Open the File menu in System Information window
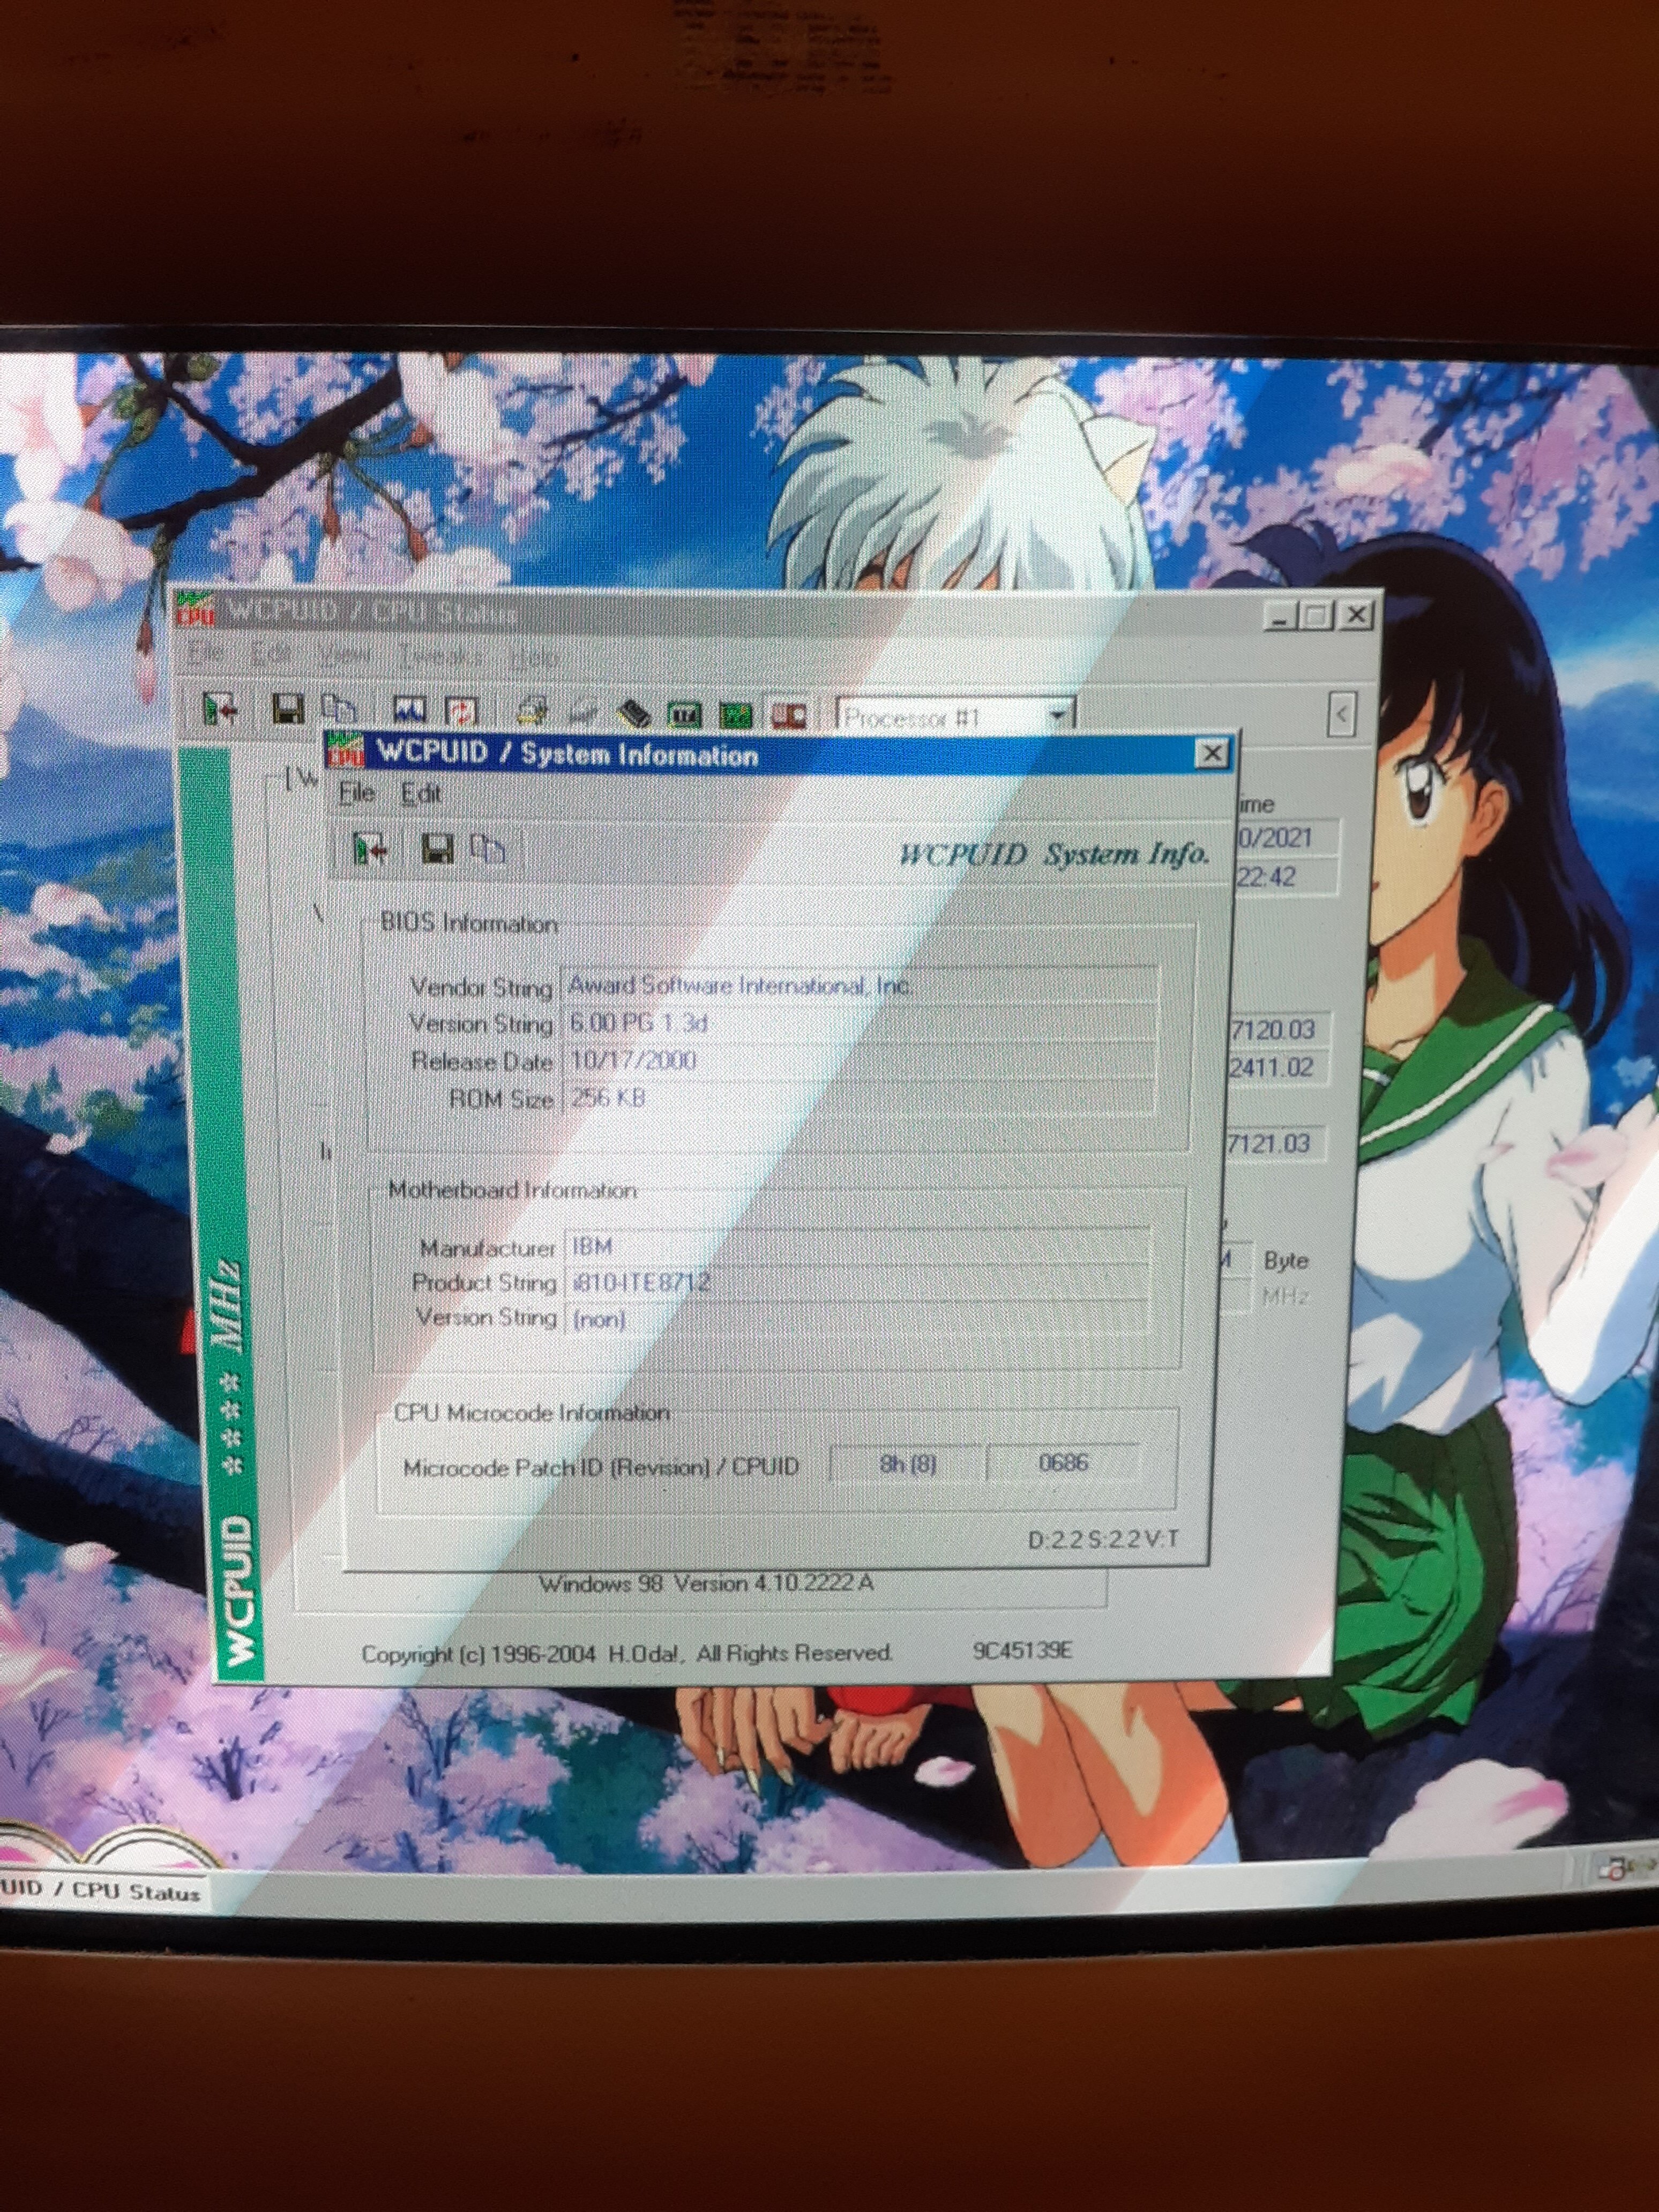Image resolution: width=1659 pixels, height=2212 pixels. pyautogui.click(x=357, y=793)
